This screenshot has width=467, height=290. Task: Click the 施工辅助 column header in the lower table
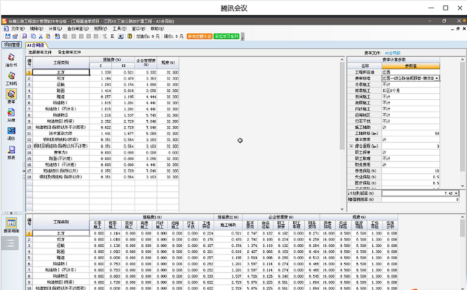228,225
